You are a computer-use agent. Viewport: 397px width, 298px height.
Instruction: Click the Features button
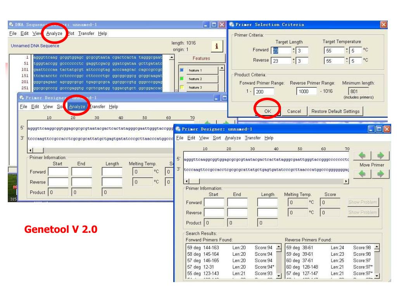(x=201, y=58)
